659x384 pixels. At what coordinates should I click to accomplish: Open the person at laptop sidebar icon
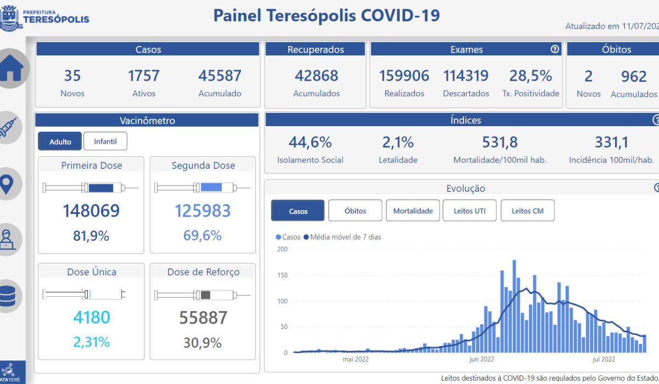[9, 240]
